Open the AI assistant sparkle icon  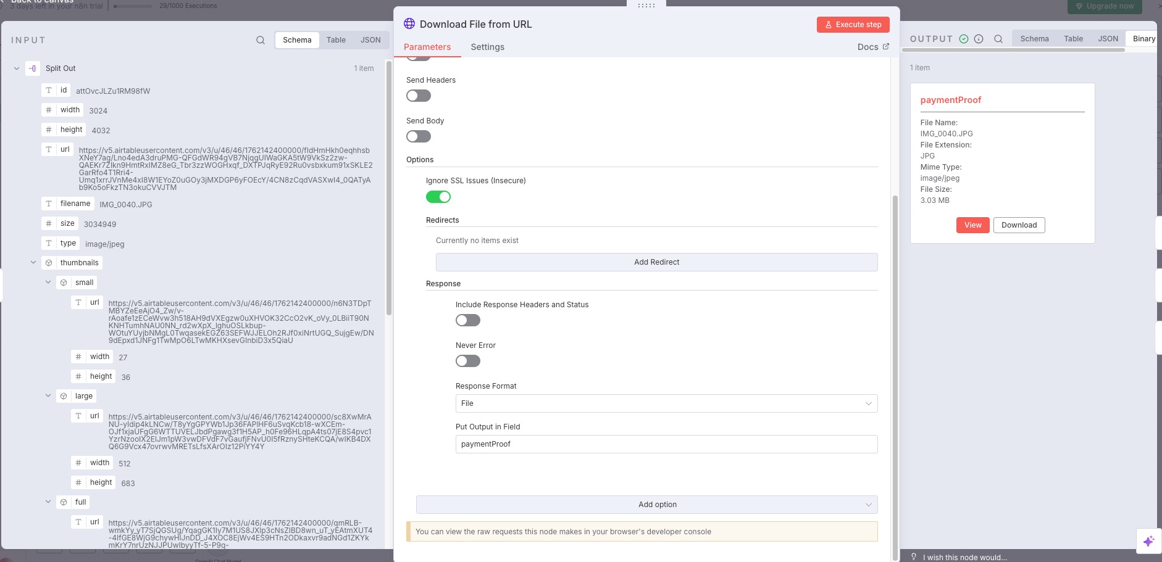point(1148,541)
